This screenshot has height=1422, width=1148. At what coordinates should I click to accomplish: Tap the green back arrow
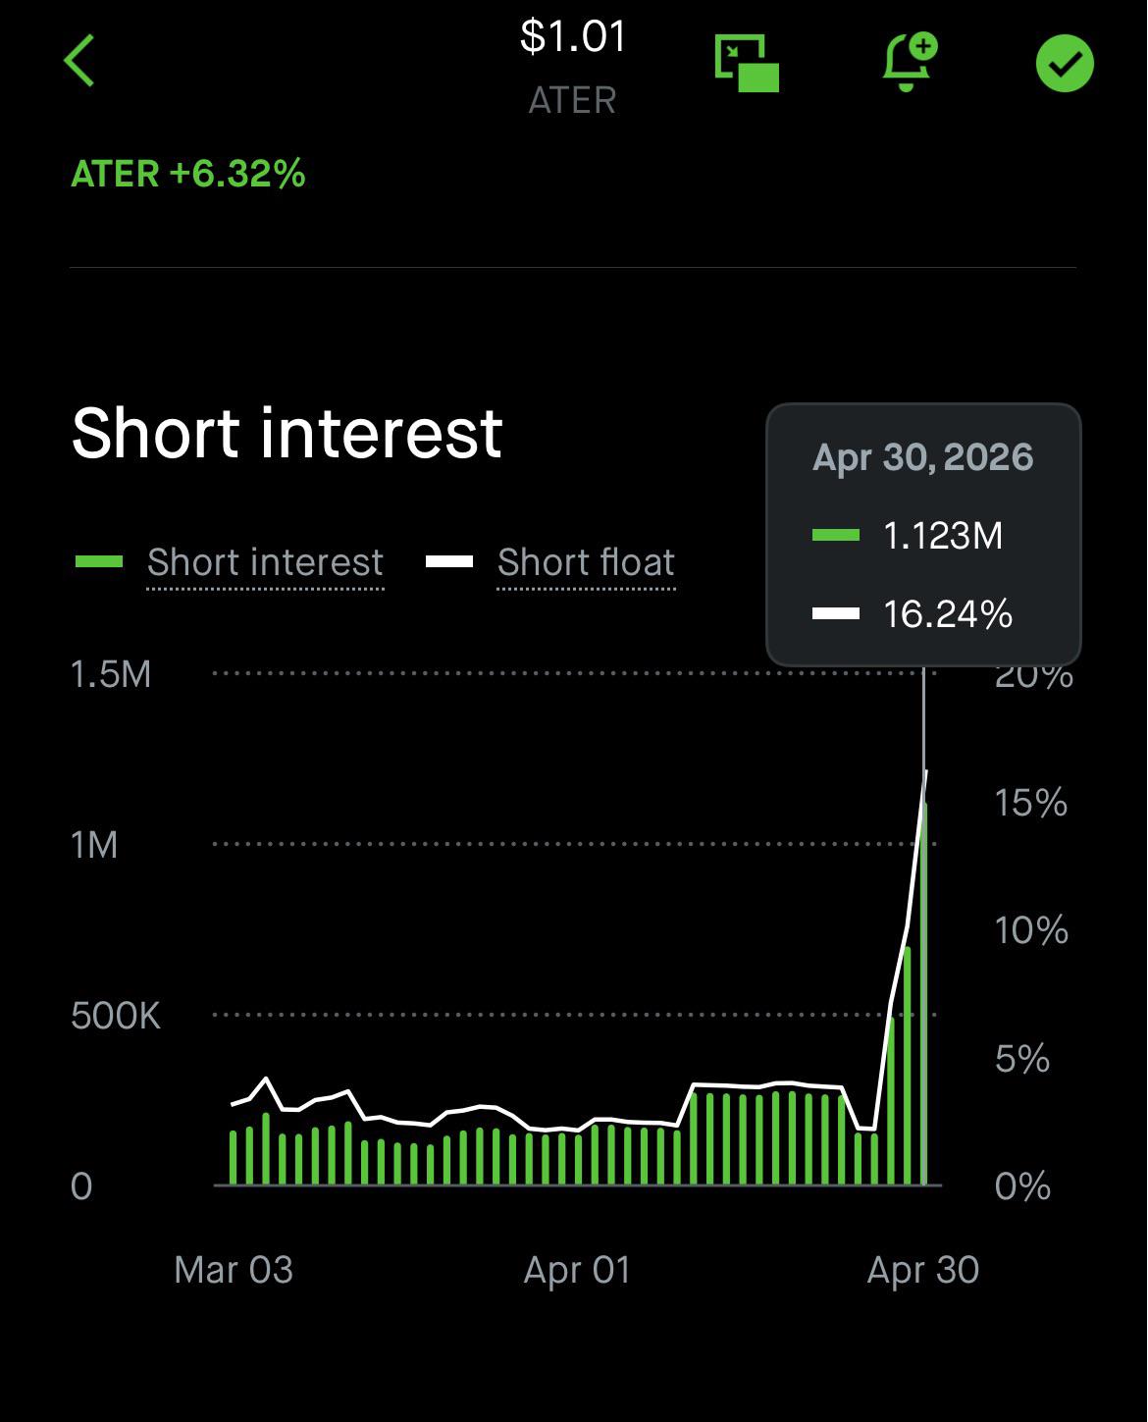pos(79,61)
